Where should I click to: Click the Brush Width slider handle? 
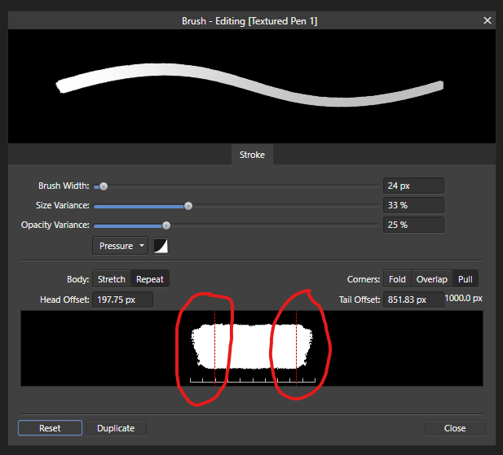click(x=104, y=186)
